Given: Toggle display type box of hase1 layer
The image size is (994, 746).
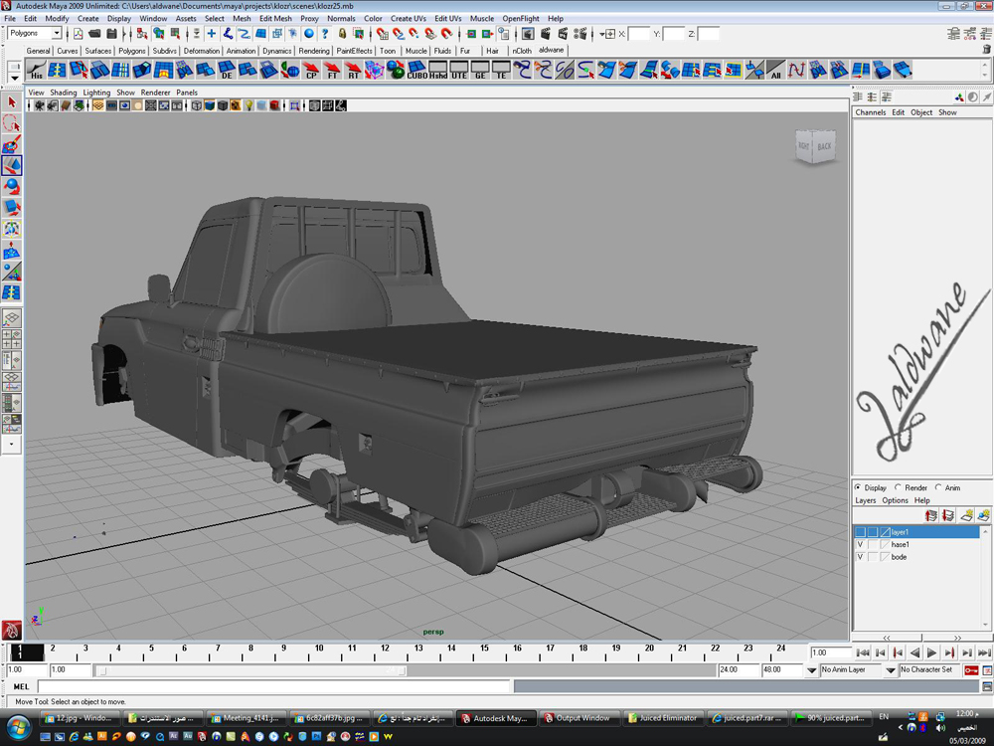Looking at the screenshot, I should 873,544.
